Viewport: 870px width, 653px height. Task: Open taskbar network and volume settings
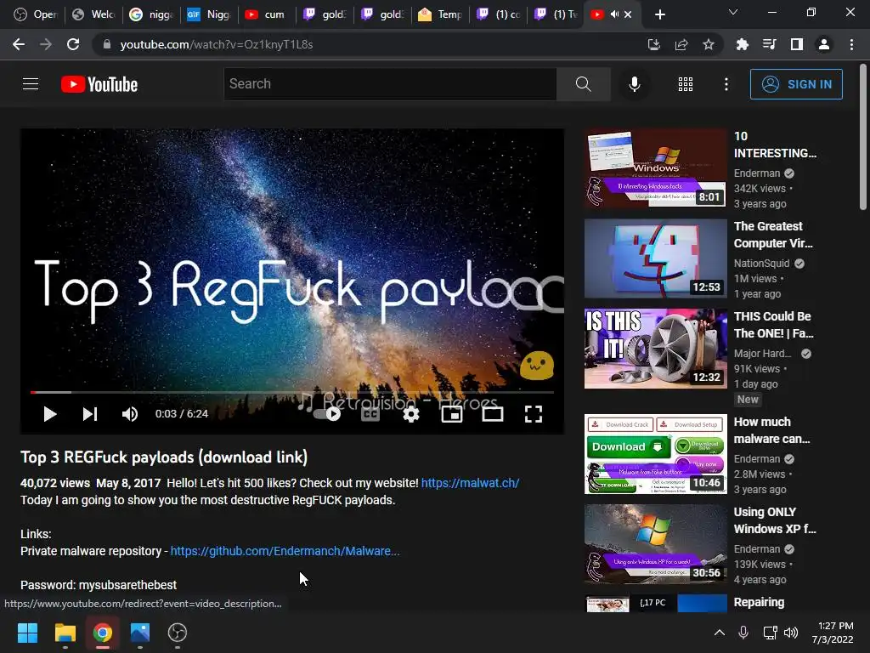(781, 633)
